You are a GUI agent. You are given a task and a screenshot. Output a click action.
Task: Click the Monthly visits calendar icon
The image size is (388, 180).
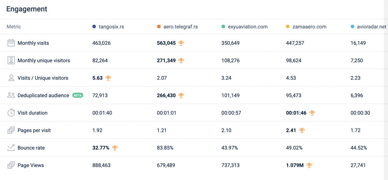[11, 43]
